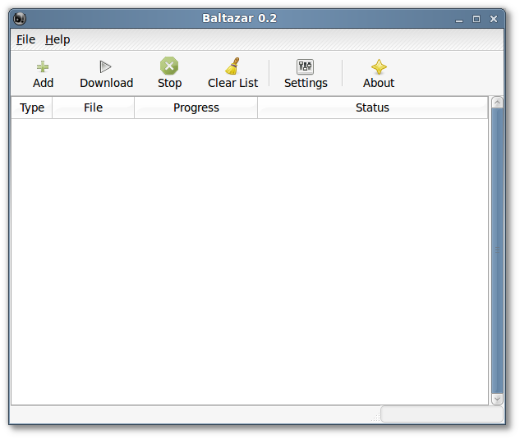Click the scrollbar up arrow
The image size is (520, 439).
(497, 103)
